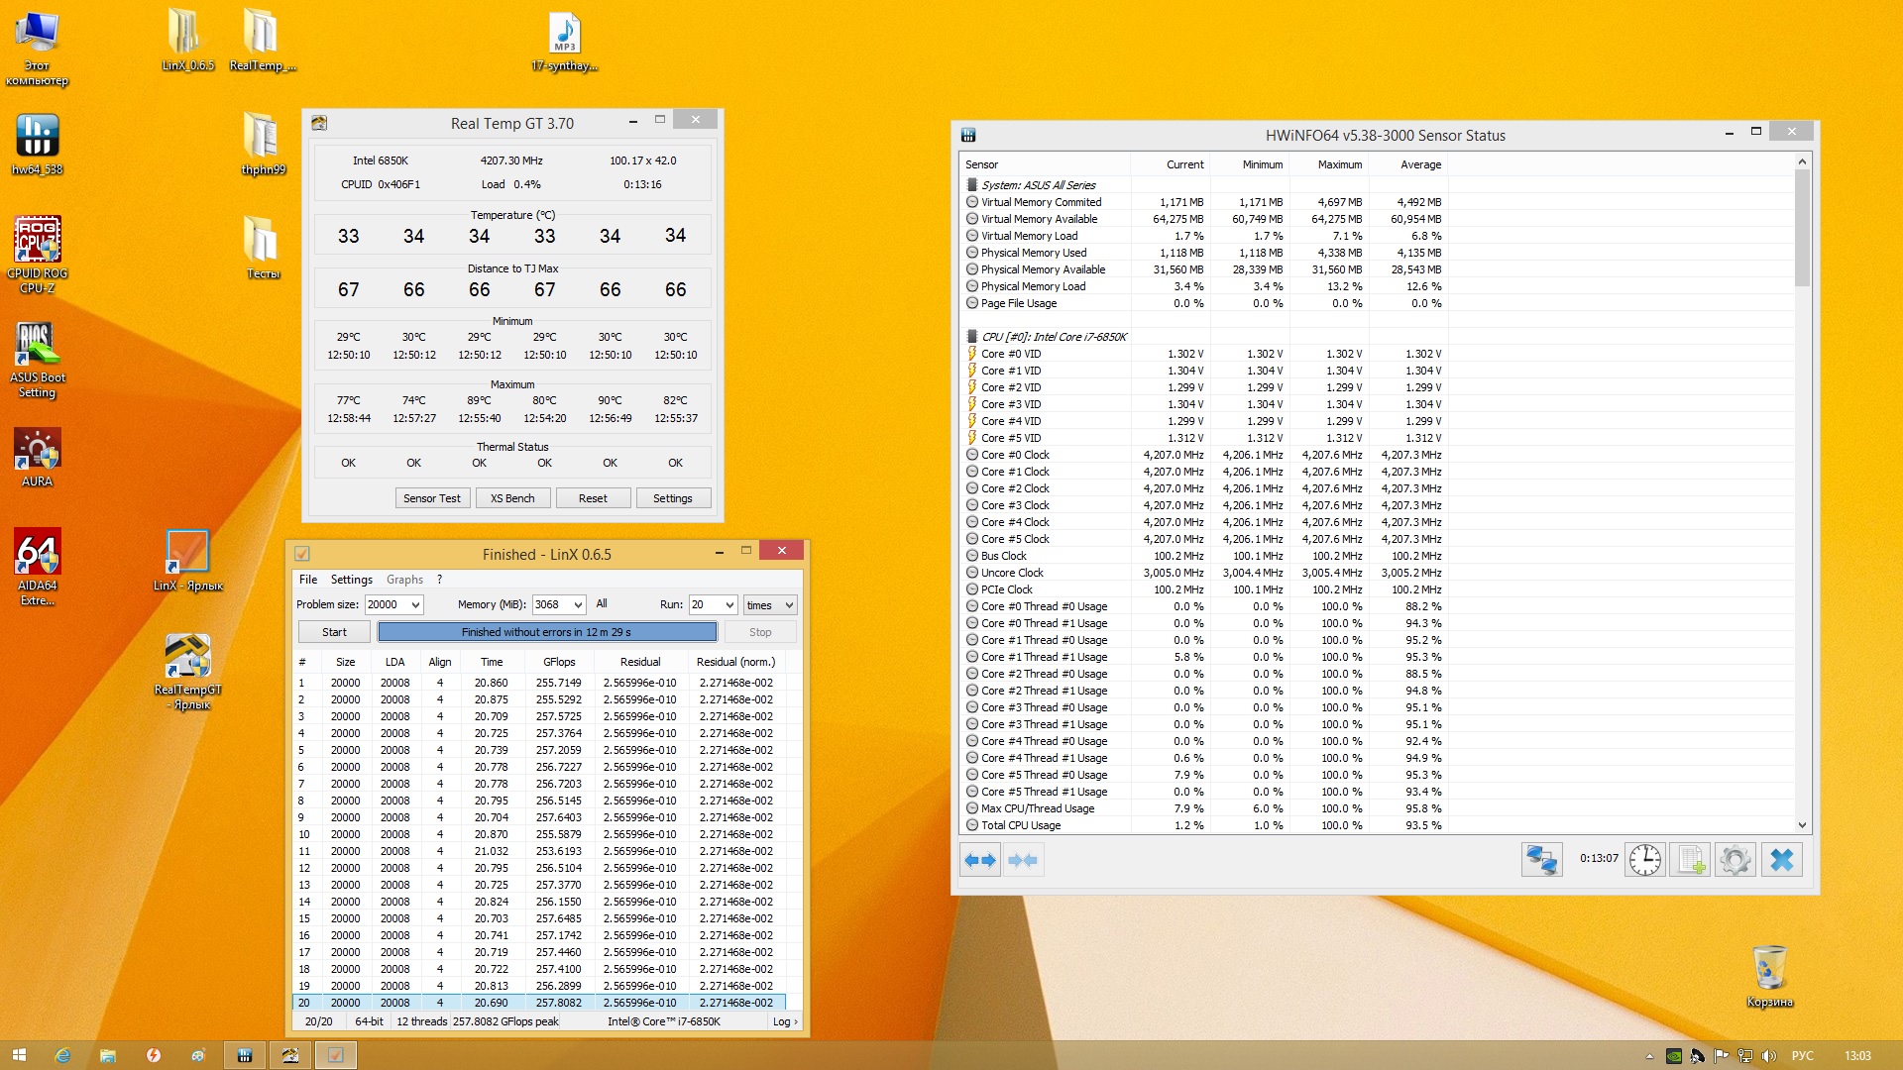The width and height of the screenshot is (1903, 1070).
Task: Click the LinX Start button
Action: point(334,632)
